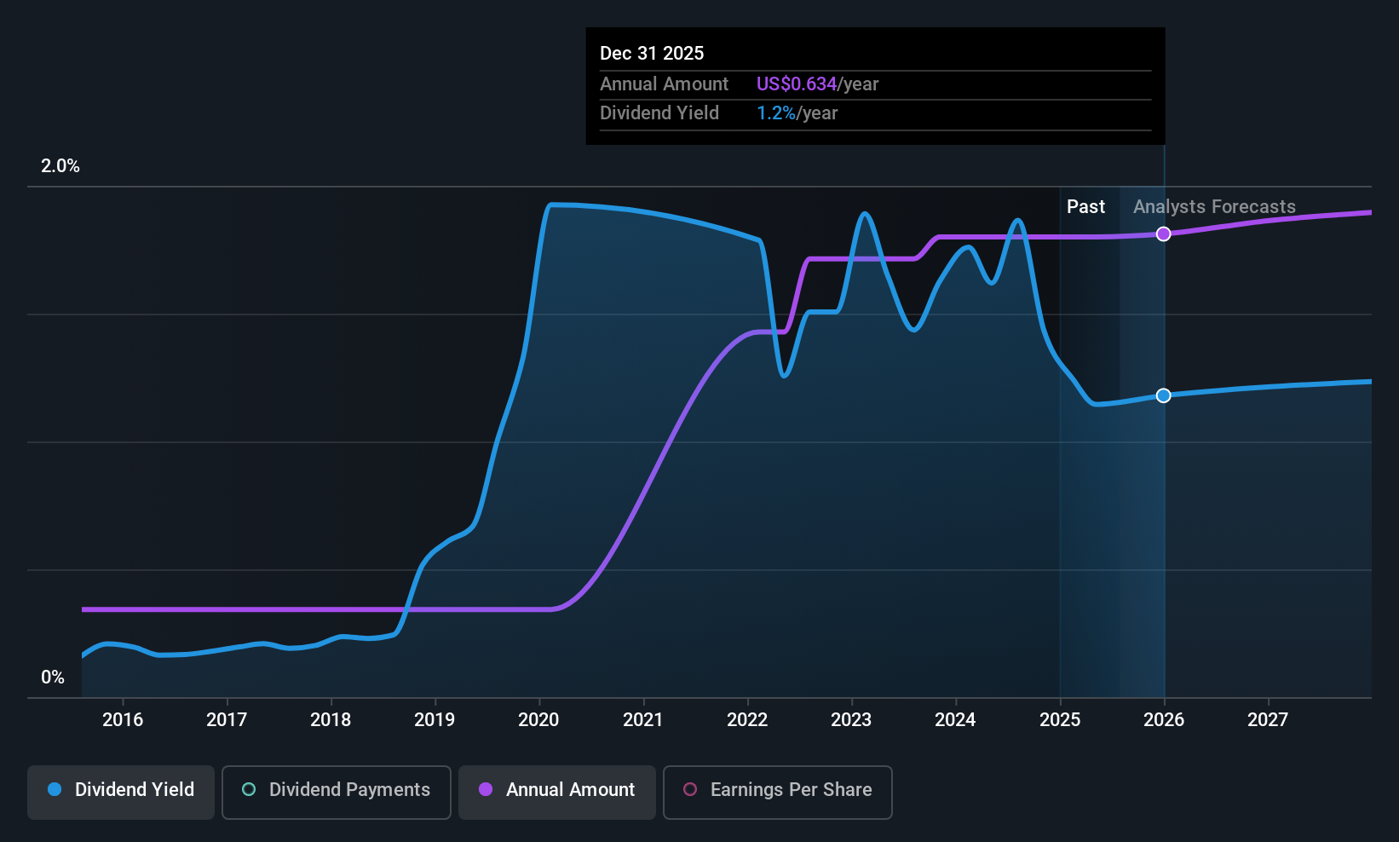The image size is (1399, 842).
Task: Click the 2017 x-axis label
Action: coord(227,719)
